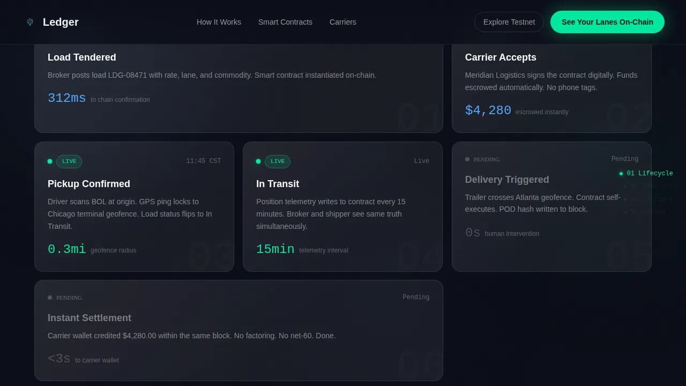
Task: Click the Explore Testnet button
Action: (509, 22)
